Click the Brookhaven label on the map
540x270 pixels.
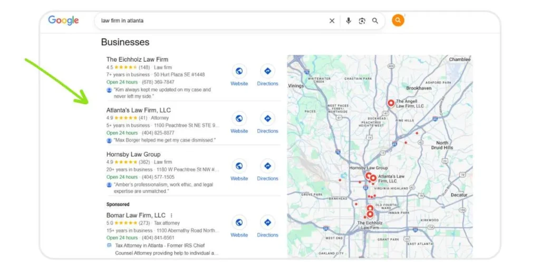[419, 88]
